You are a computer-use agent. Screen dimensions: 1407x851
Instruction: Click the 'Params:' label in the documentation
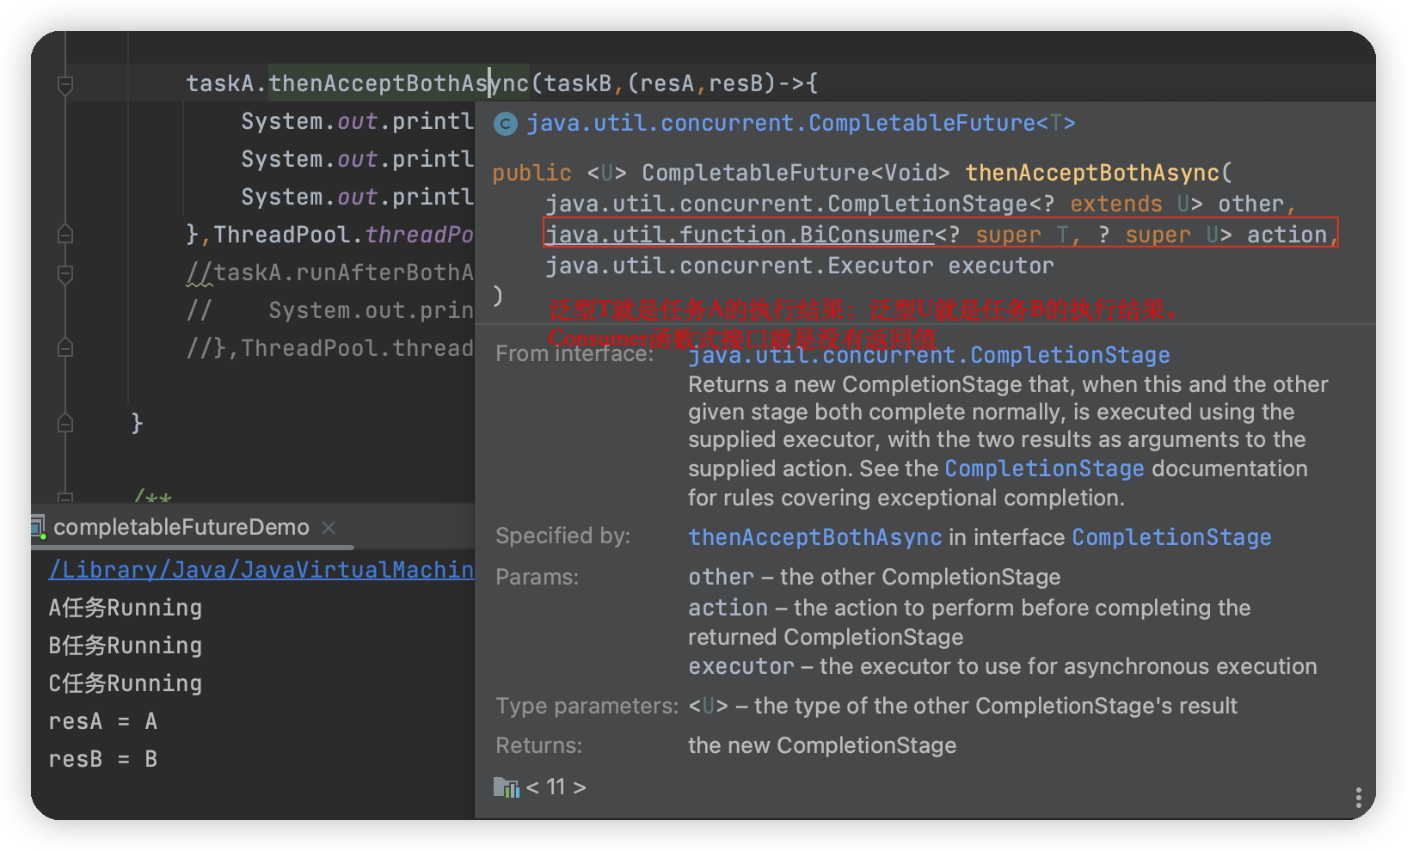click(x=537, y=577)
